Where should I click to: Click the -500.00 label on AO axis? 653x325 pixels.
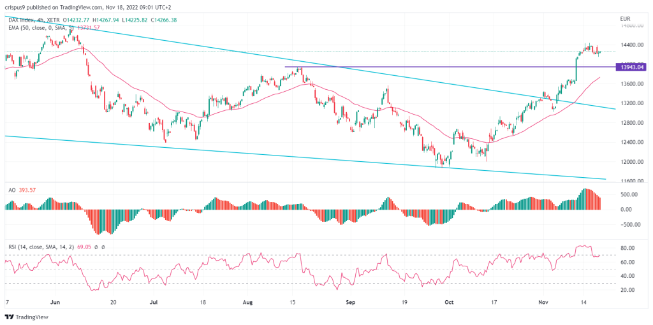point(630,225)
